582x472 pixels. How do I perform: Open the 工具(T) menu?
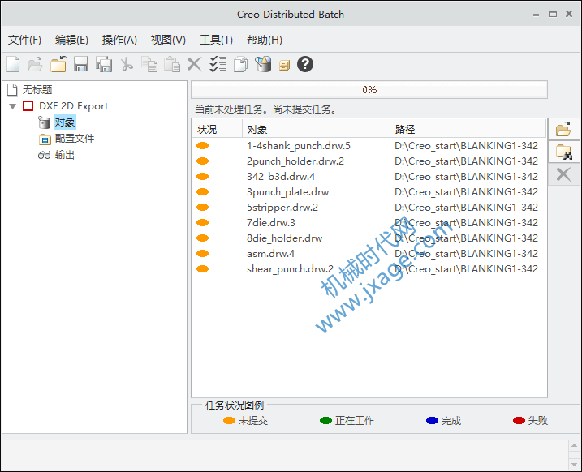[x=216, y=40]
